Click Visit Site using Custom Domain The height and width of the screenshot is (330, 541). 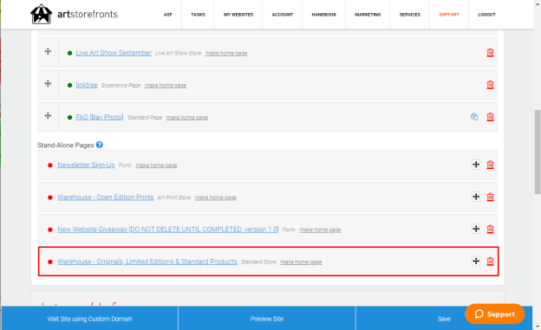pos(89,318)
